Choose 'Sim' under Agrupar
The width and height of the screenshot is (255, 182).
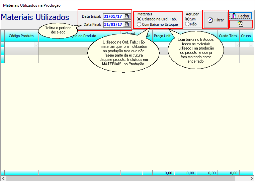click(x=187, y=19)
